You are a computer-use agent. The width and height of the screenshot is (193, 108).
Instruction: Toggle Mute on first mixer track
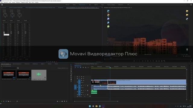(x=3, y=22)
